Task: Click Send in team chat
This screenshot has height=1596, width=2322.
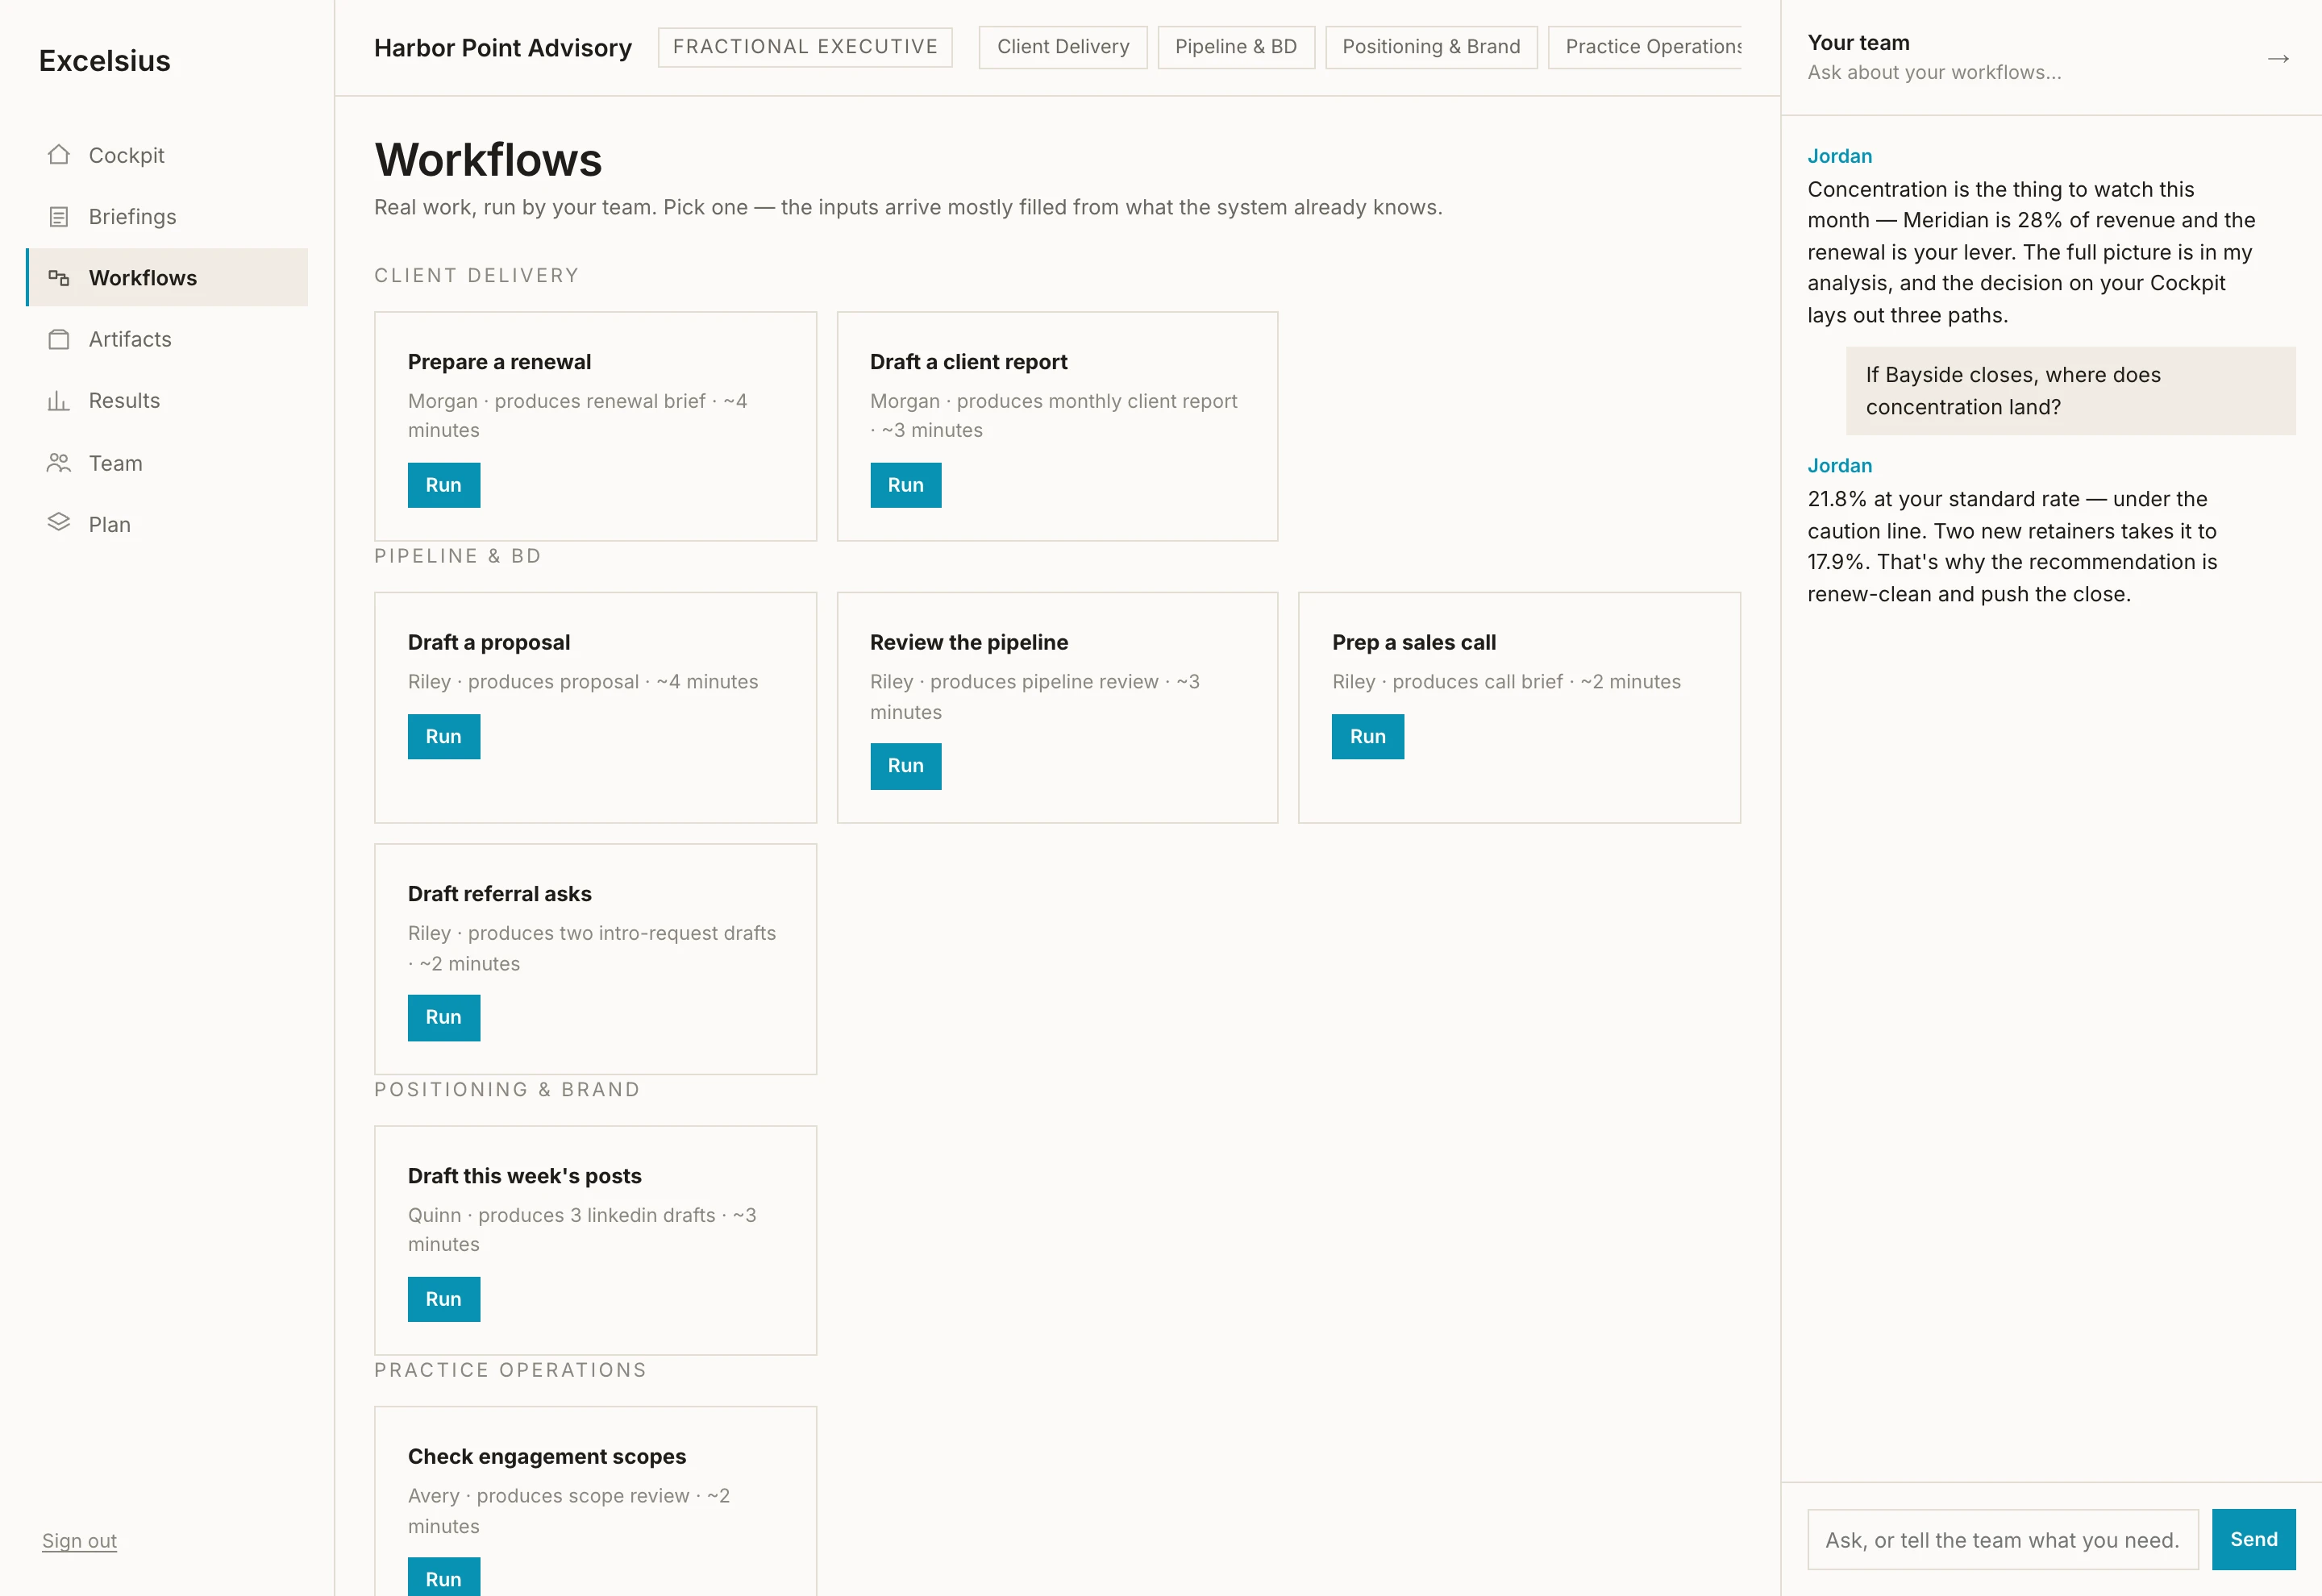Action: tap(2253, 1540)
